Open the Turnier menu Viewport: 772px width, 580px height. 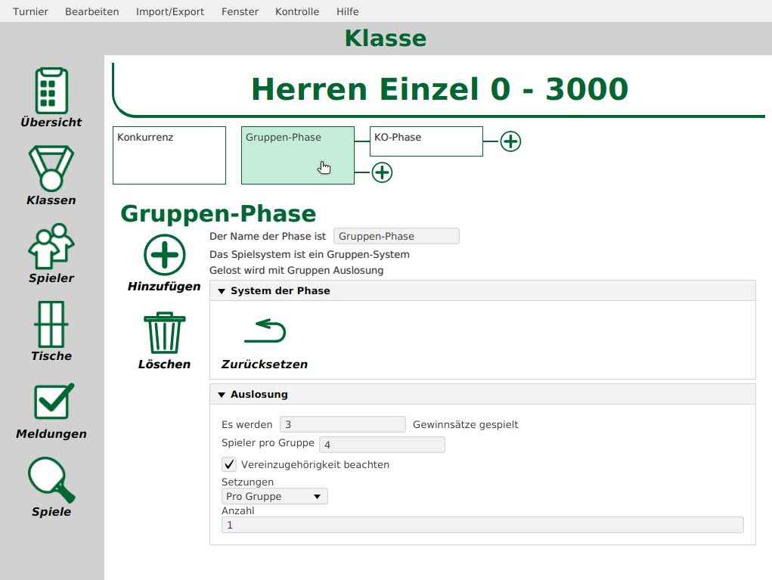pyautogui.click(x=30, y=11)
